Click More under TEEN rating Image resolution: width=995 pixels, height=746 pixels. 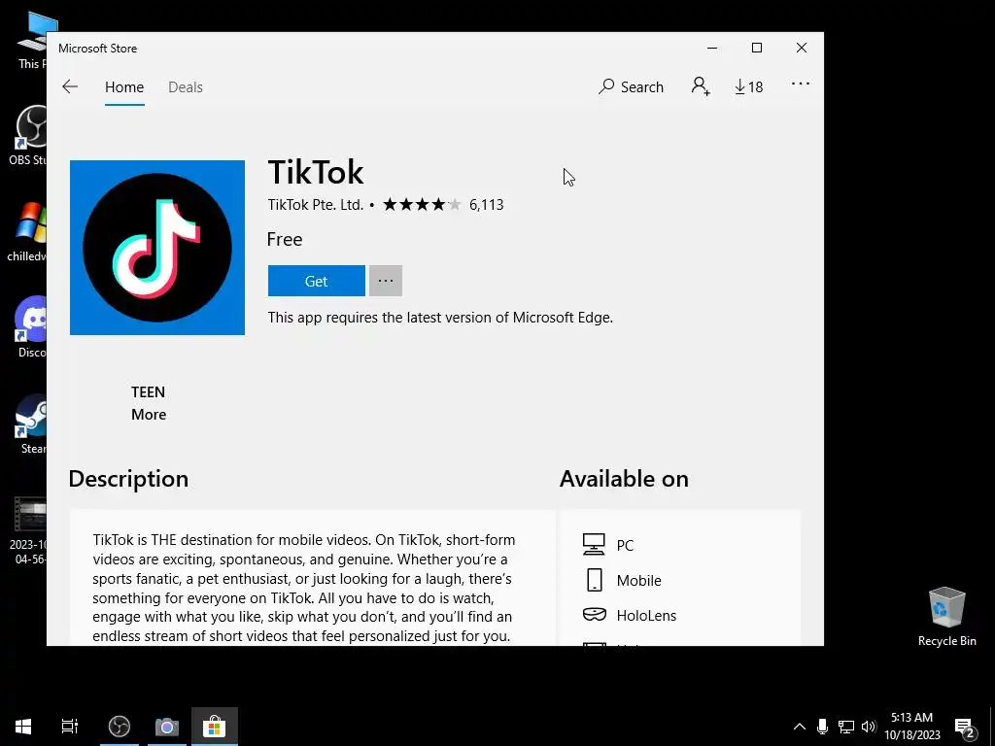click(149, 414)
